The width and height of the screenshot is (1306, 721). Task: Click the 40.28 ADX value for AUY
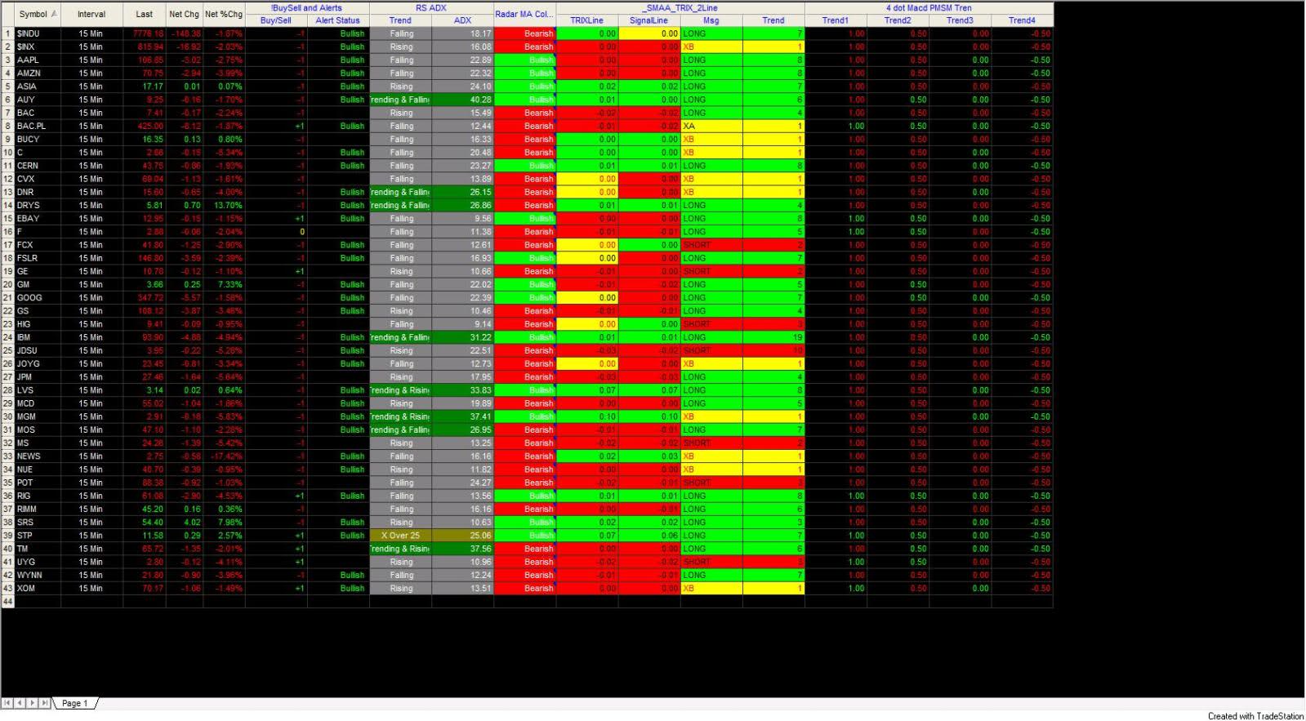(x=462, y=100)
